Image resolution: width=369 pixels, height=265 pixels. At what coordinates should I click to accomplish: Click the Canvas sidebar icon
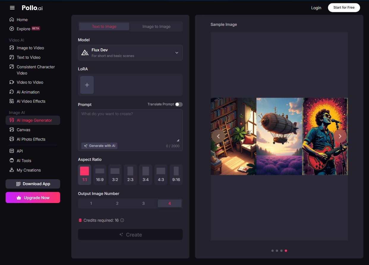point(12,130)
